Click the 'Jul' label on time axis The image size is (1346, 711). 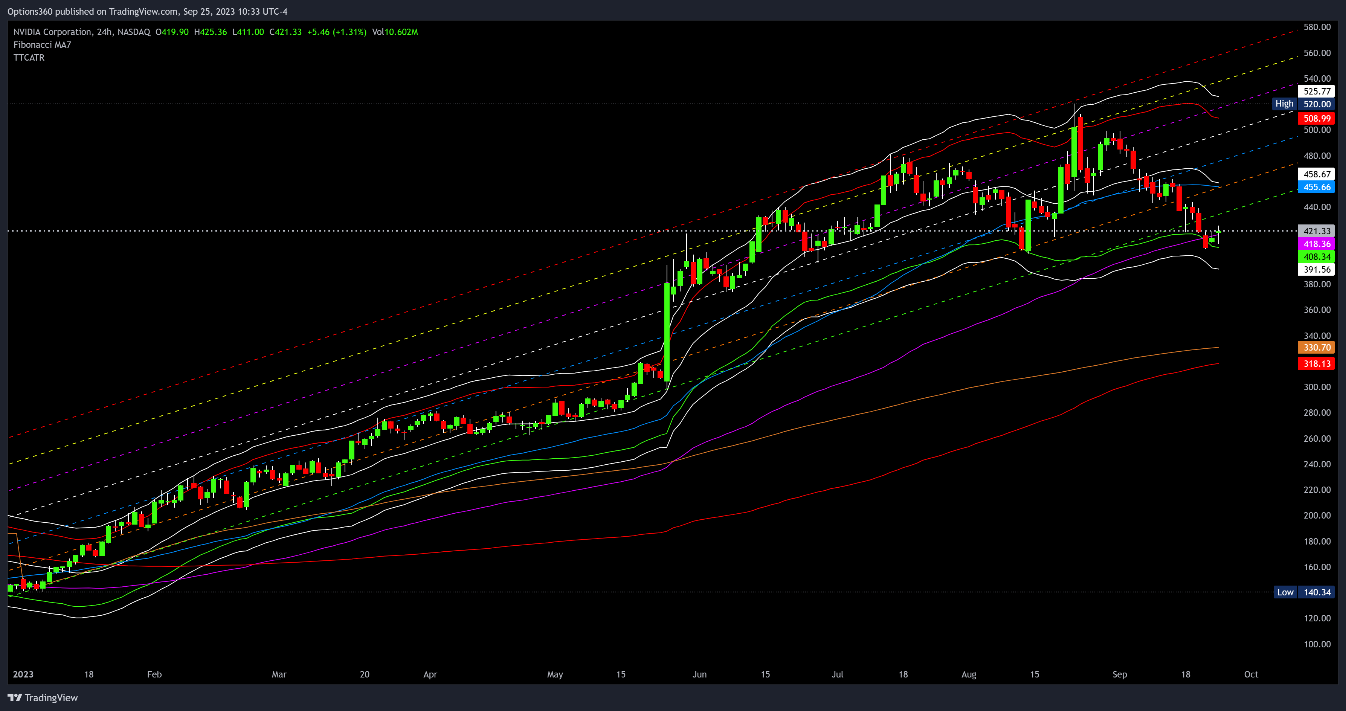tap(838, 674)
